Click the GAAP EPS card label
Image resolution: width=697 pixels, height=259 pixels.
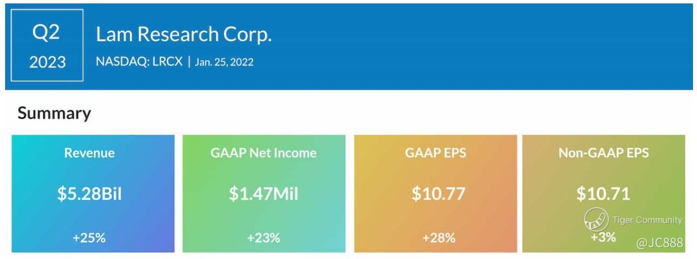[435, 153]
